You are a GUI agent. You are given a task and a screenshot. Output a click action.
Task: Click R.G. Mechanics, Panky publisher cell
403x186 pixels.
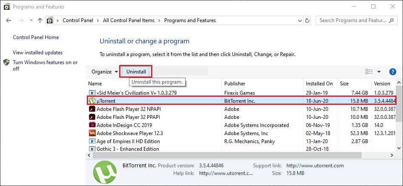tap(249, 141)
